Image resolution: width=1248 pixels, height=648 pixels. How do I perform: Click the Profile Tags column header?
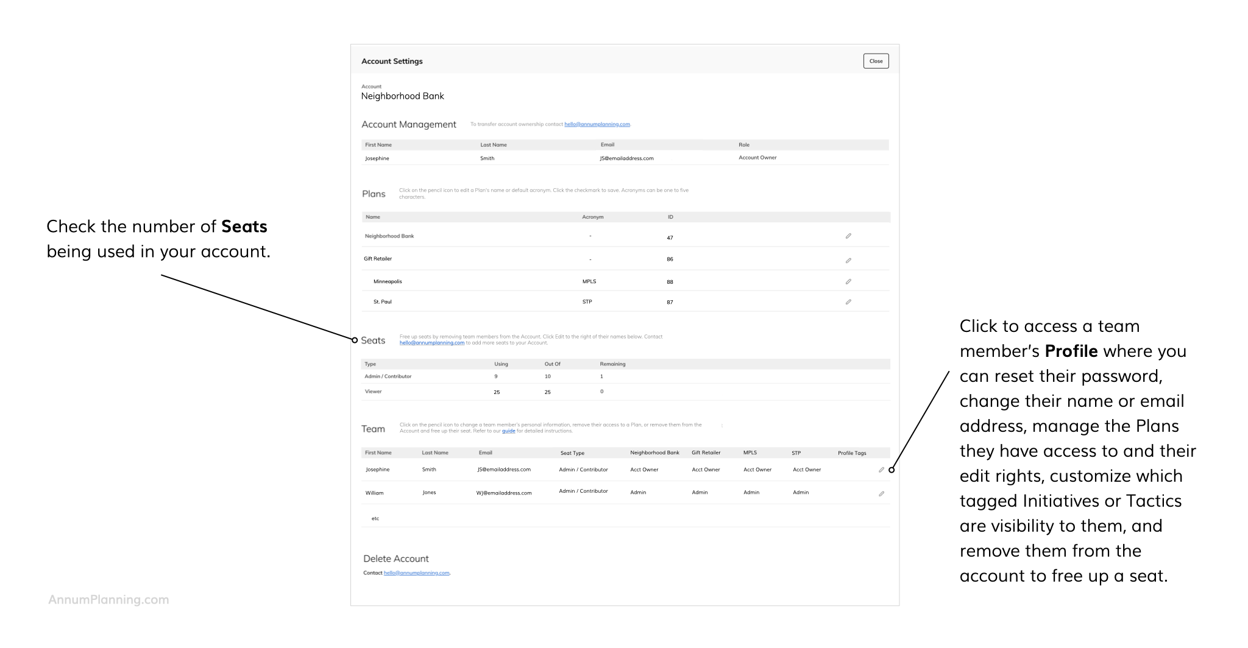tap(851, 453)
